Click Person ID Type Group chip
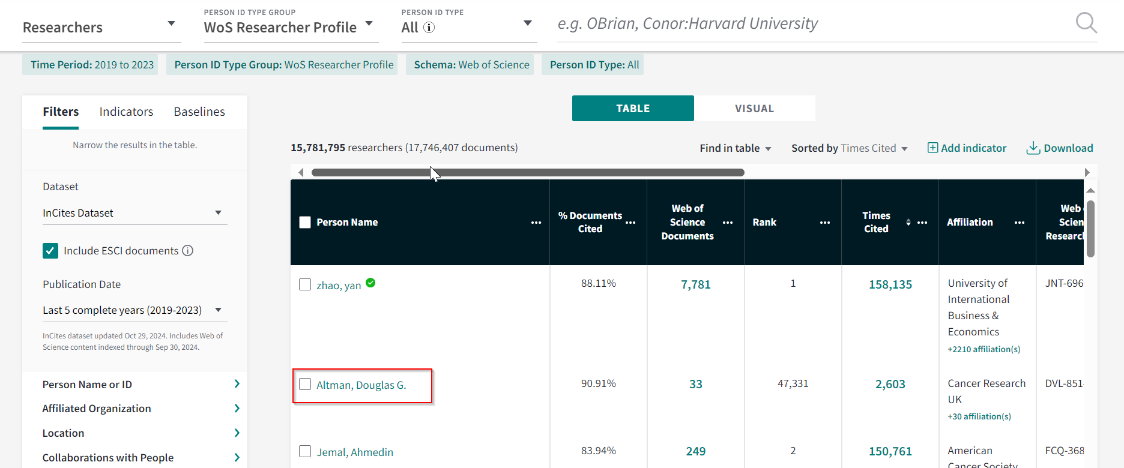The height and width of the screenshot is (468, 1124). click(282, 65)
